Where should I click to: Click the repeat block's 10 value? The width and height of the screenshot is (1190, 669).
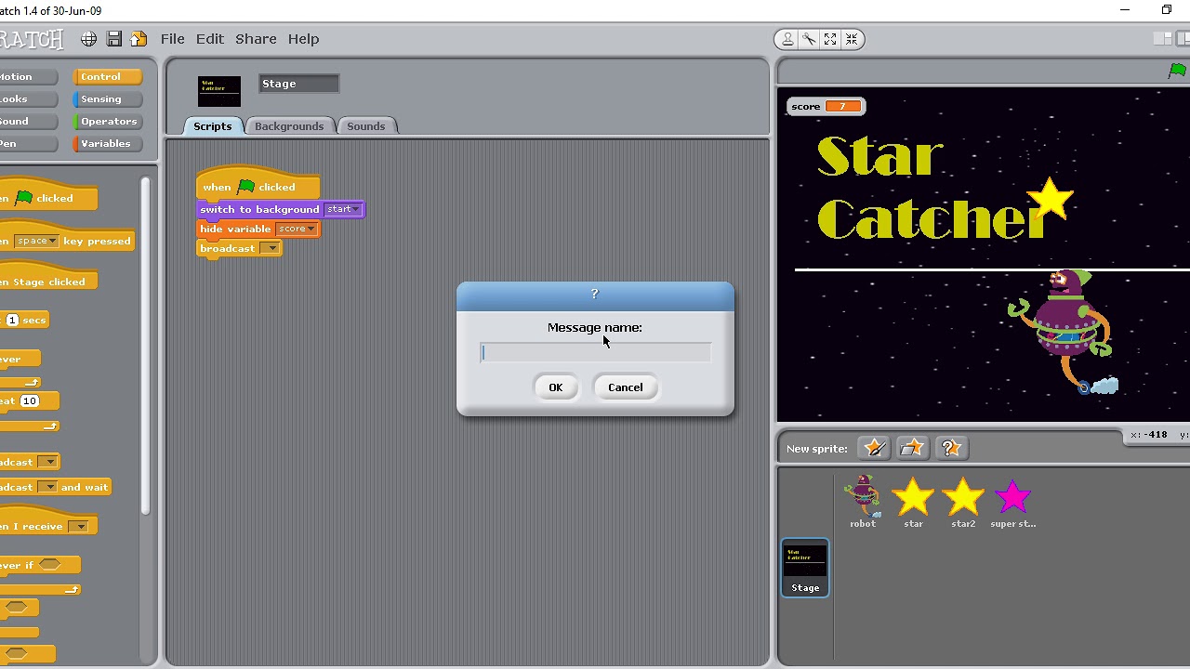click(x=30, y=400)
